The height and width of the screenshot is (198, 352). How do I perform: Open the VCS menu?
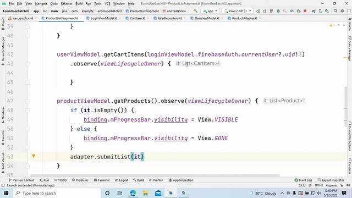108,4
